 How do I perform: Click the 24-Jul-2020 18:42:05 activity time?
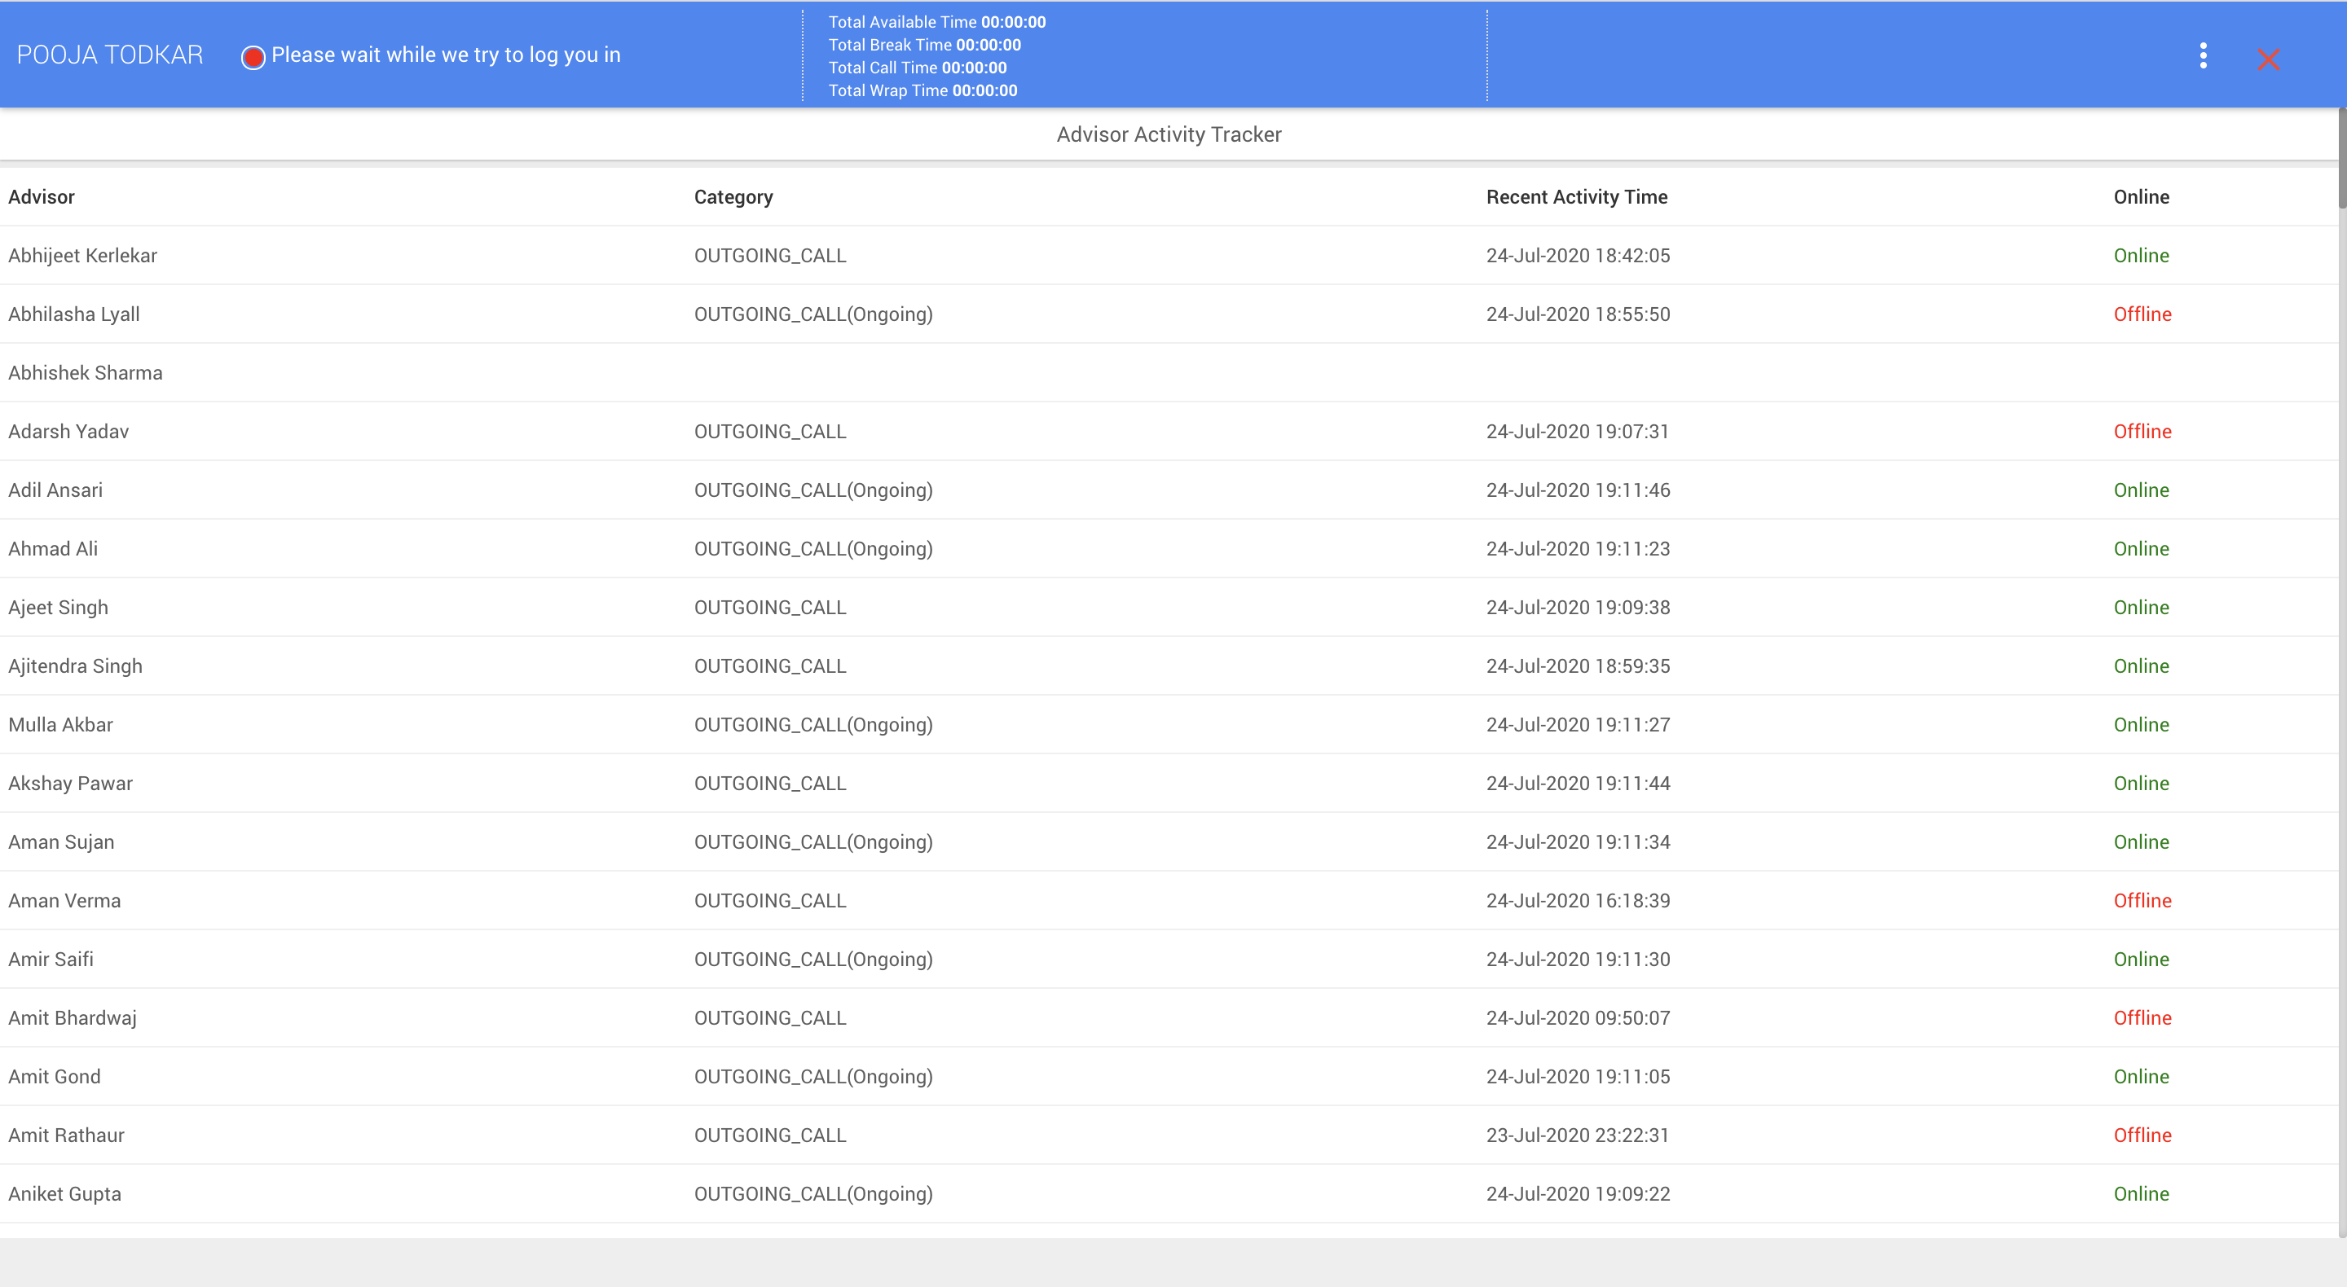pos(1578,255)
